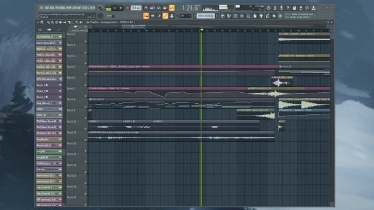Open audio editor scissors icon
The image size is (374, 210).
(x=275, y=8)
